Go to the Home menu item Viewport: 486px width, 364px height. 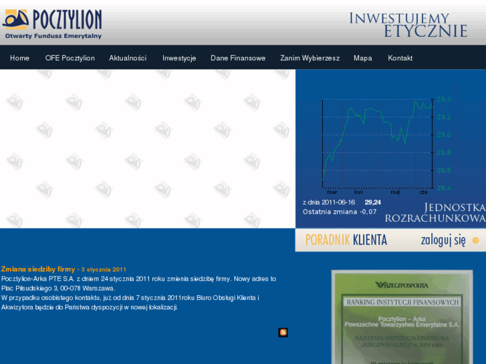click(x=19, y=58)
